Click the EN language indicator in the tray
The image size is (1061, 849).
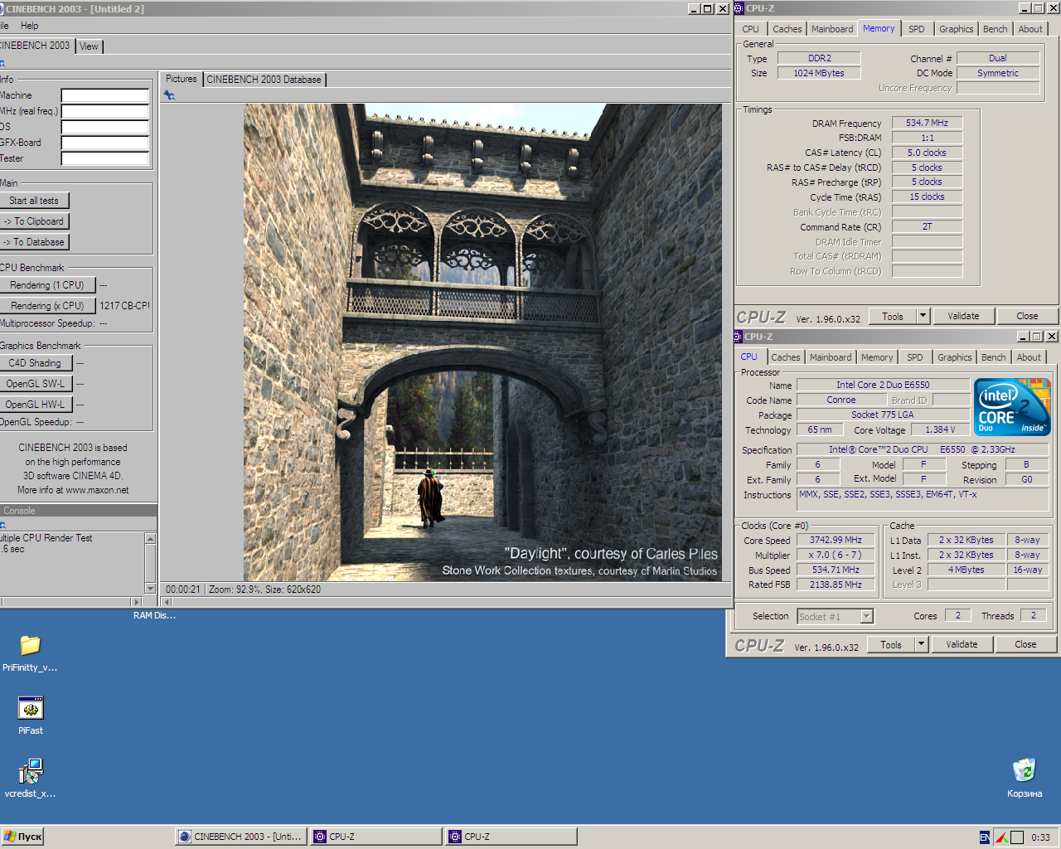pos(984,837)
